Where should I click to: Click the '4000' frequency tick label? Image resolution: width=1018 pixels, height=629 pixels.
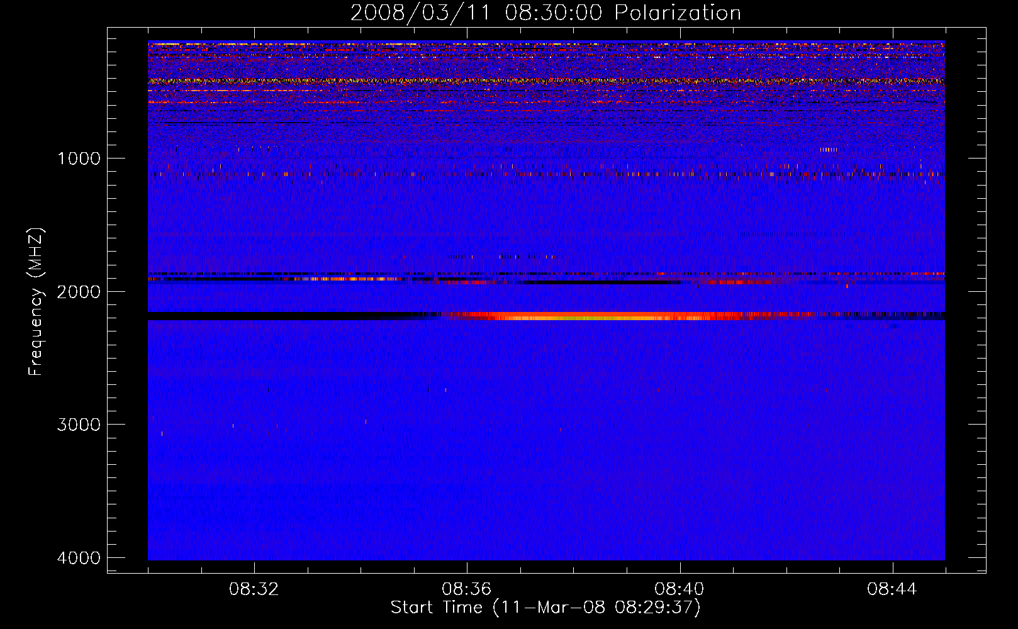[x=79, y=558]
